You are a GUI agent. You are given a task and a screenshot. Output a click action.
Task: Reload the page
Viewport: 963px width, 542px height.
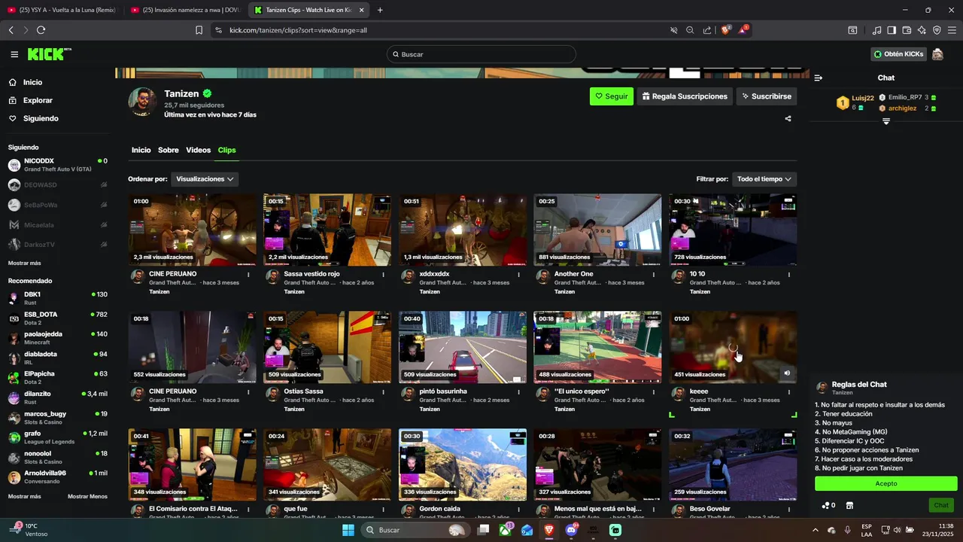tap(41, 30)
